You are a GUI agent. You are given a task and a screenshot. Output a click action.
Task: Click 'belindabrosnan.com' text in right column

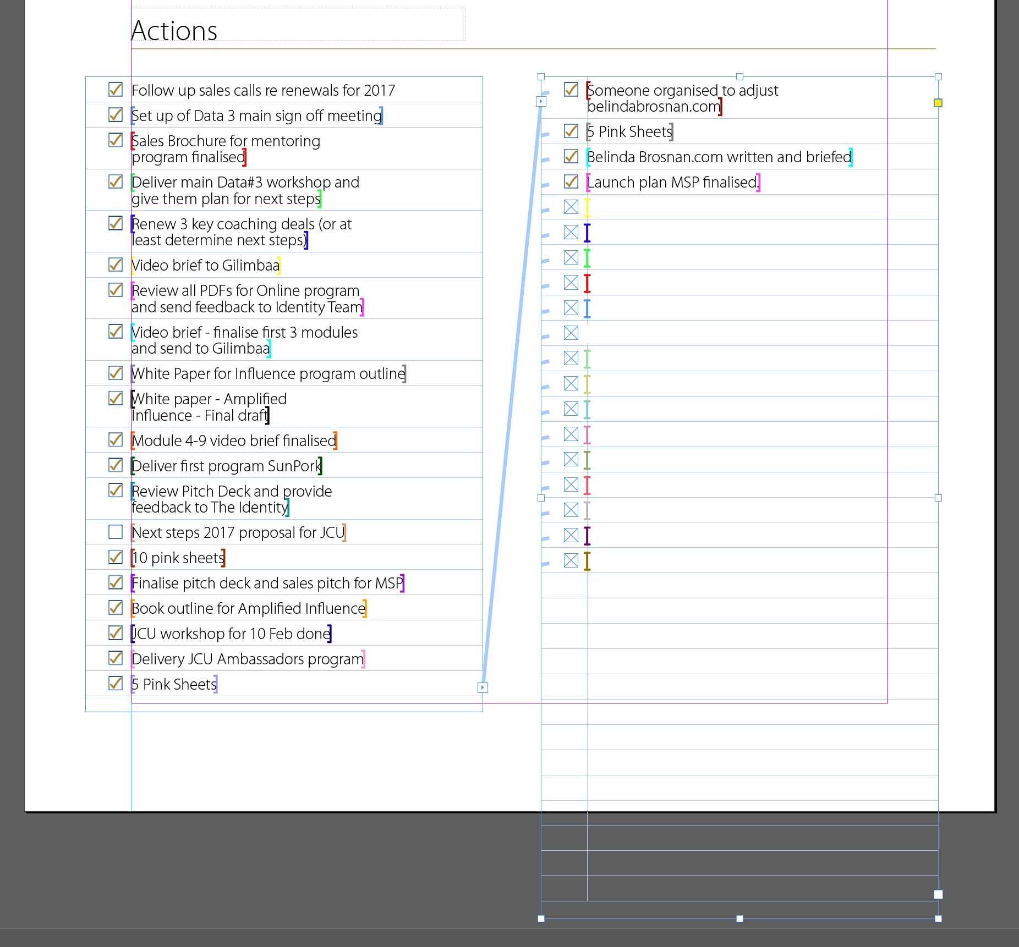654,106
